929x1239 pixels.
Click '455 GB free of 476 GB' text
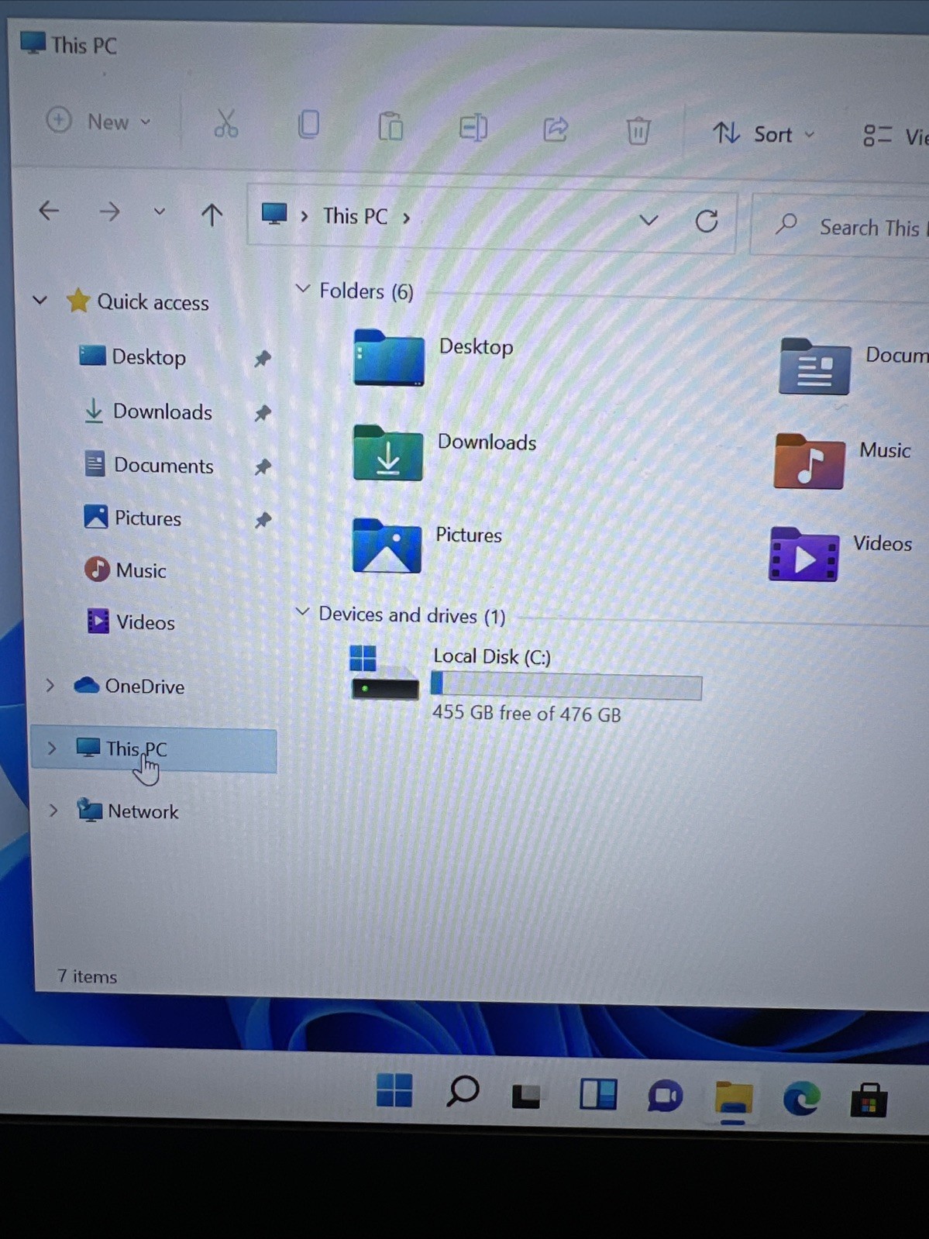[x=527, y=713]
